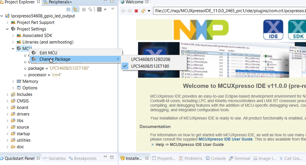Viewport: 306px width, 165px height.
Task: Collapse lpcxpresso54608_gpio_led_output project
Action: [x=2, y=16]
